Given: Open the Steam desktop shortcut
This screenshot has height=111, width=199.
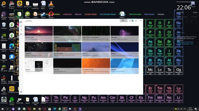Looking at the screenshot, I should coord(43,15).
